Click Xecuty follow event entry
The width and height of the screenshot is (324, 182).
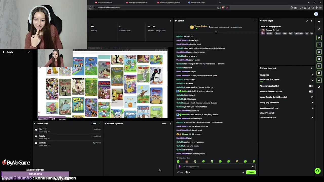[x=68, y=137]
